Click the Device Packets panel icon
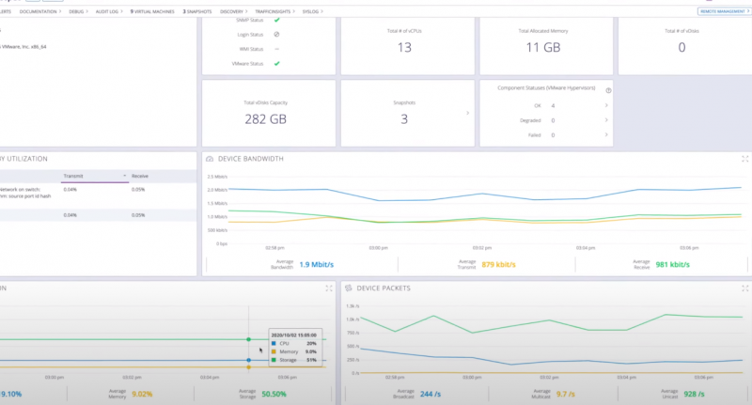Screen dimensions: 752x405 (349, 288)
